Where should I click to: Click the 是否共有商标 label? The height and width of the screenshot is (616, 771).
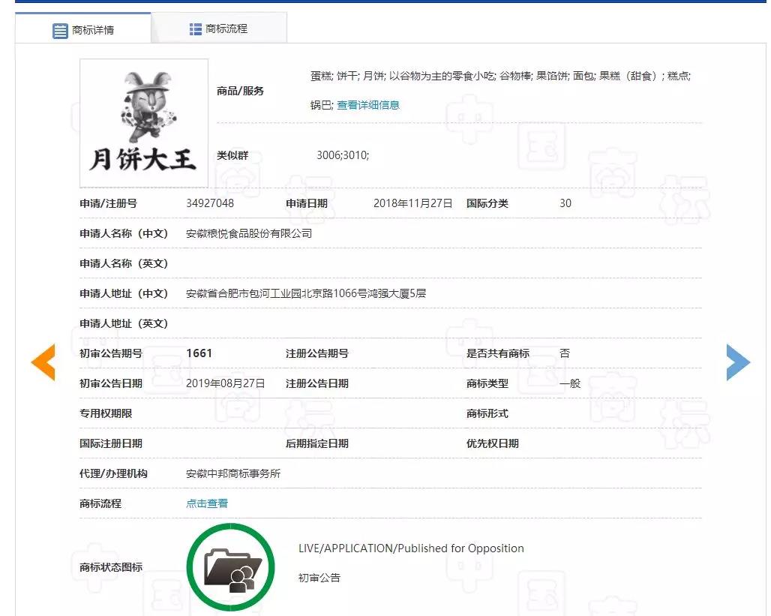[x=497, y=353]
